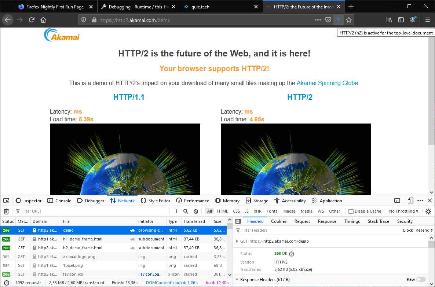
Task: Filter requests by HTML
Action: [x=222, y=211]
